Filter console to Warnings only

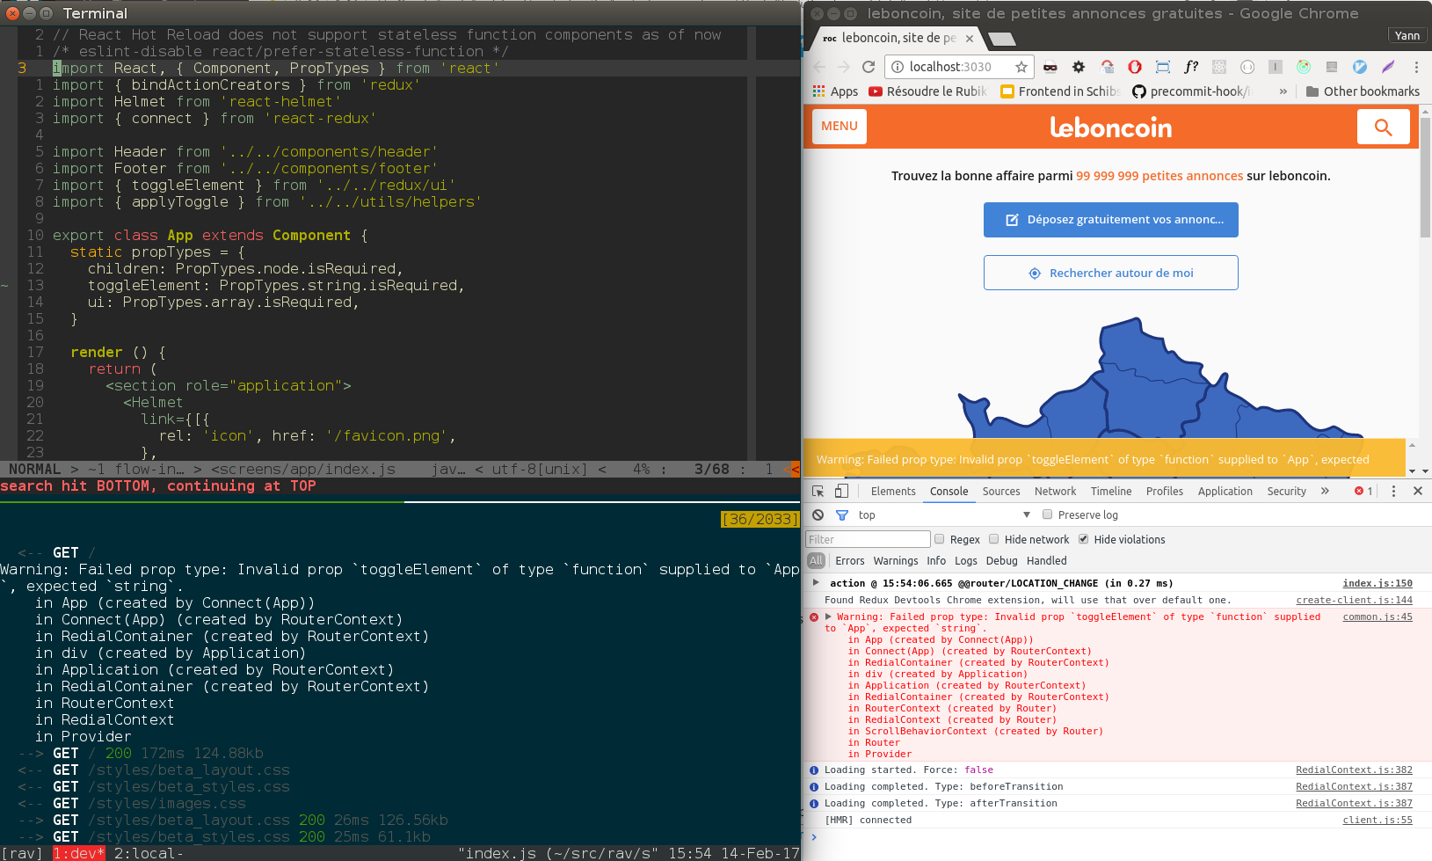point(896,561)
